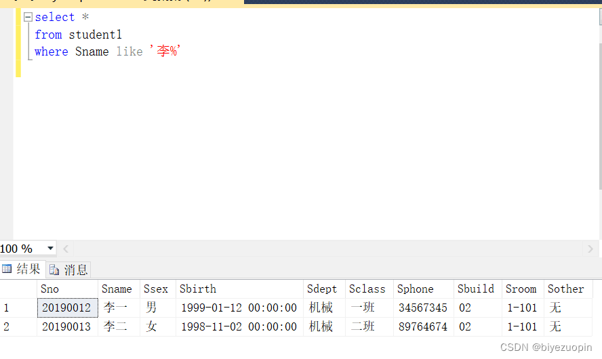Click the '李%' string literal in query
This screenshot has width=602, height=359.
165,51
